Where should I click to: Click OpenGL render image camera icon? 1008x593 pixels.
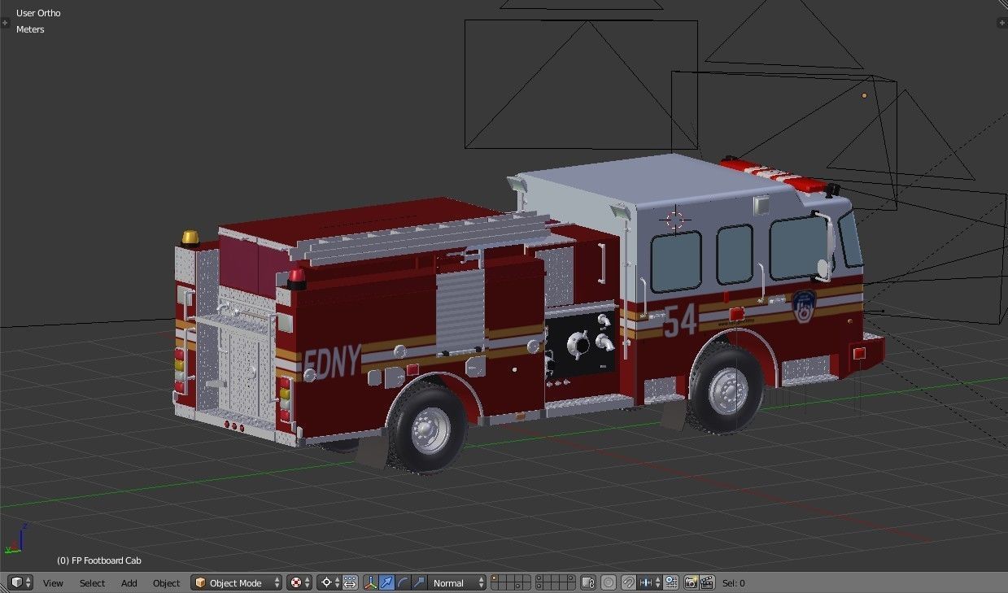[x=691, y=582]
